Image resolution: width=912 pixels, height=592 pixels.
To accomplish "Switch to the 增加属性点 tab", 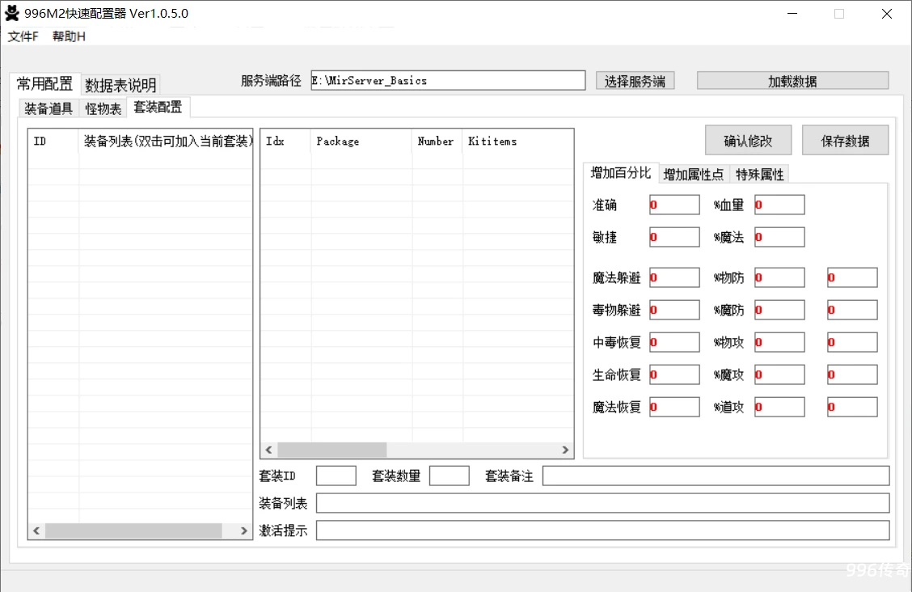I will tap(693, 174).
